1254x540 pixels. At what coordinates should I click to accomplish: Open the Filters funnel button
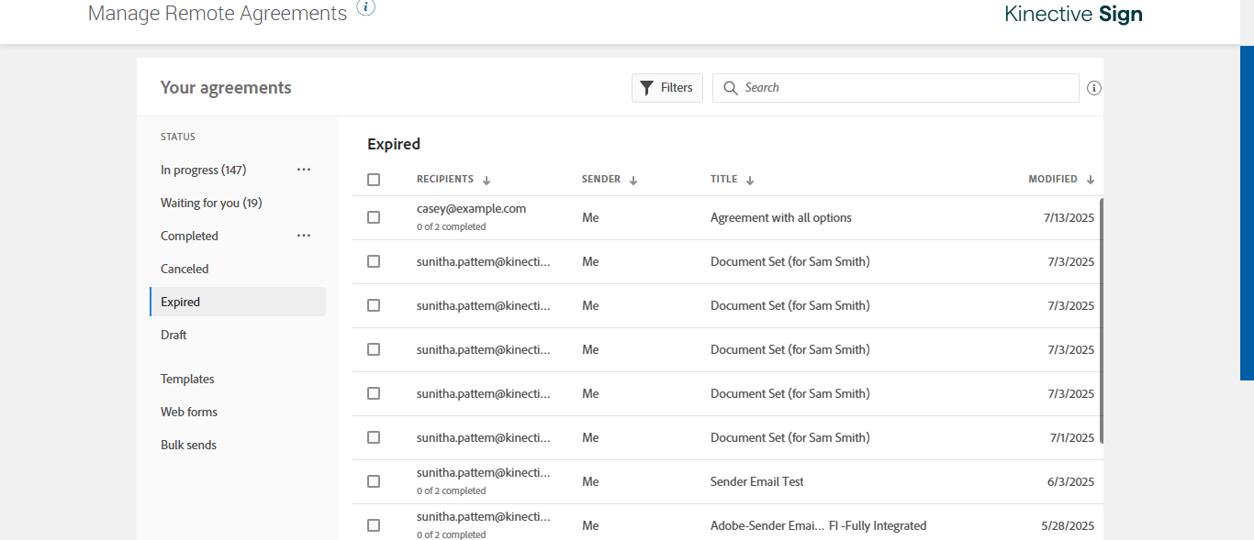[666, 88]
